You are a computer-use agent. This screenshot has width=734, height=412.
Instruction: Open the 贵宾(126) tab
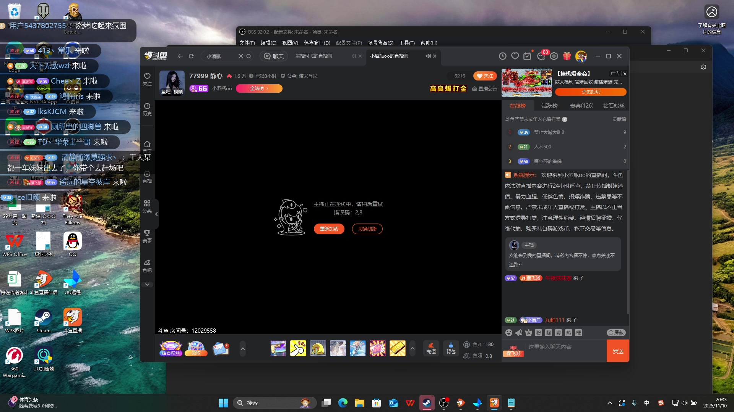(581, 106)
